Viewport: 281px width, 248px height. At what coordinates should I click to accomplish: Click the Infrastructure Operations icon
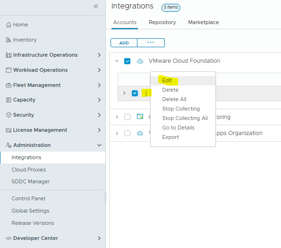point(9,55)
